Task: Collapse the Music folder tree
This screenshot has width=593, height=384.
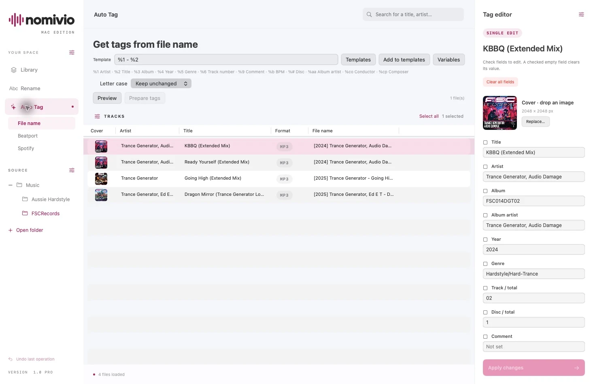Action: [11, 185]
